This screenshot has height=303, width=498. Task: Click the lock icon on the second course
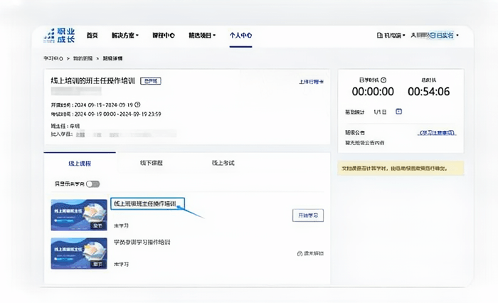pos(300,253)
